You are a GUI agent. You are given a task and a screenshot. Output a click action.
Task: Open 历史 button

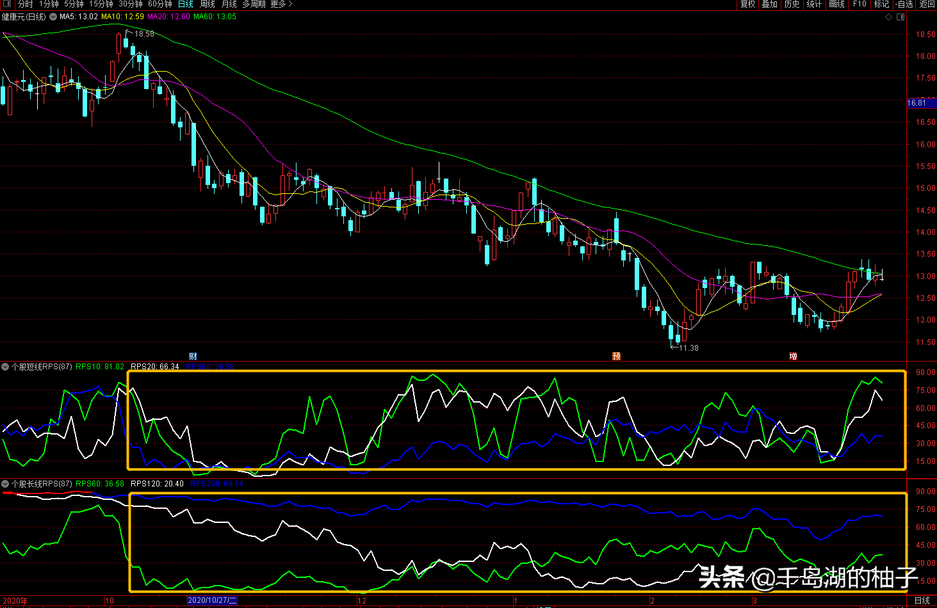pos(792,4)
